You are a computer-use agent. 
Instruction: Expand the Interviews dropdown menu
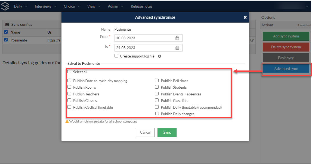46,6
